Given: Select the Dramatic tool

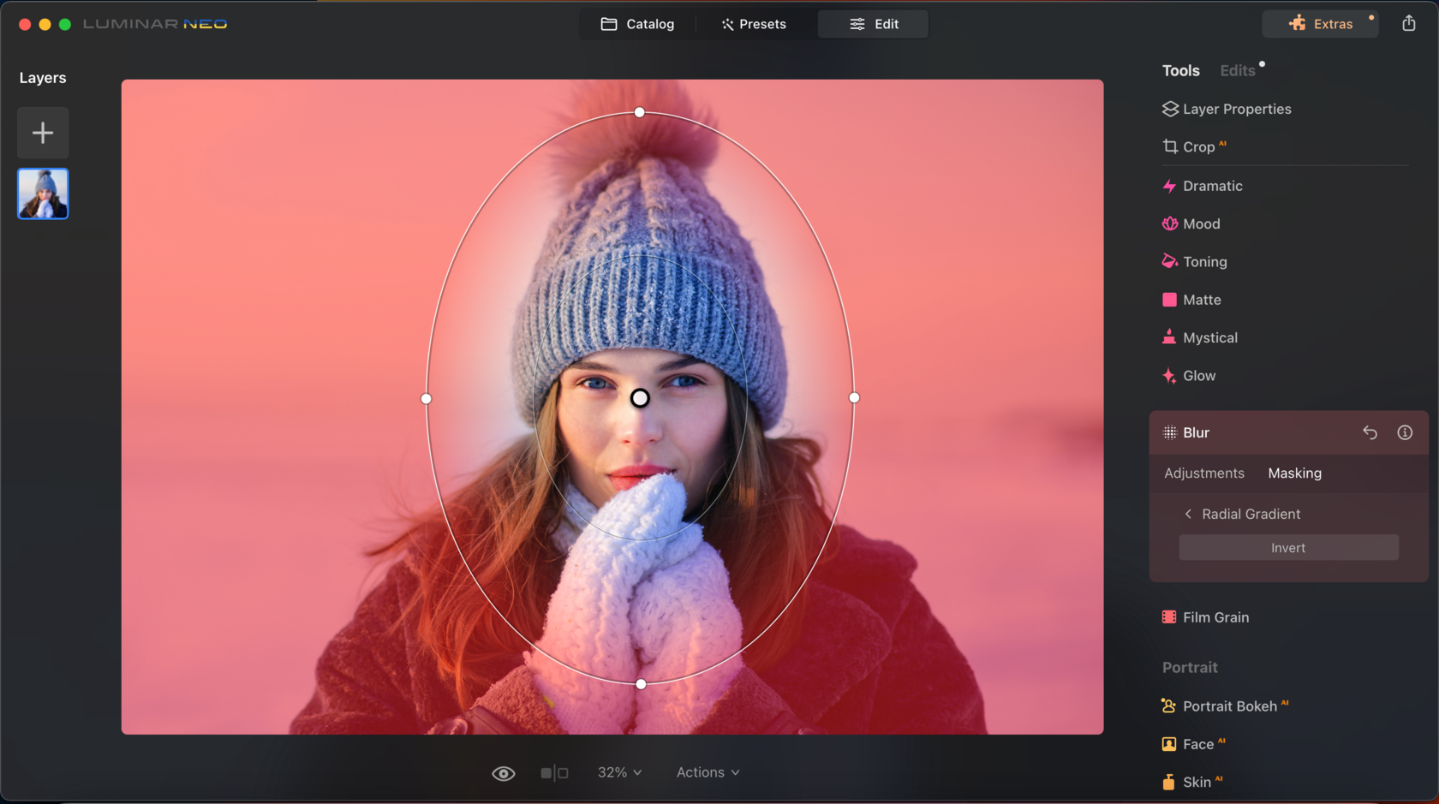Looking at the screenshot, I should click(1211, 186).
